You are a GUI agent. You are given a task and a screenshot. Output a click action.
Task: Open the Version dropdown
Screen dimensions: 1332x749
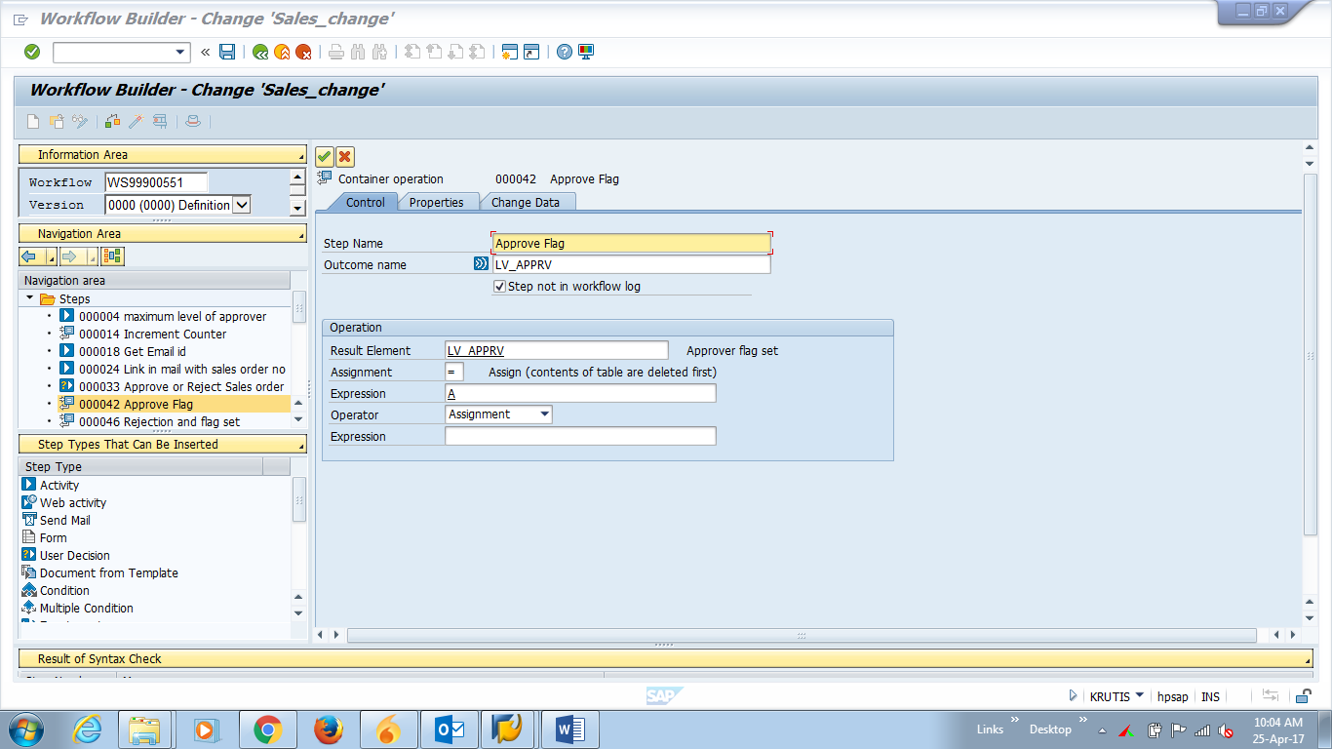click(x=241, y=205)
